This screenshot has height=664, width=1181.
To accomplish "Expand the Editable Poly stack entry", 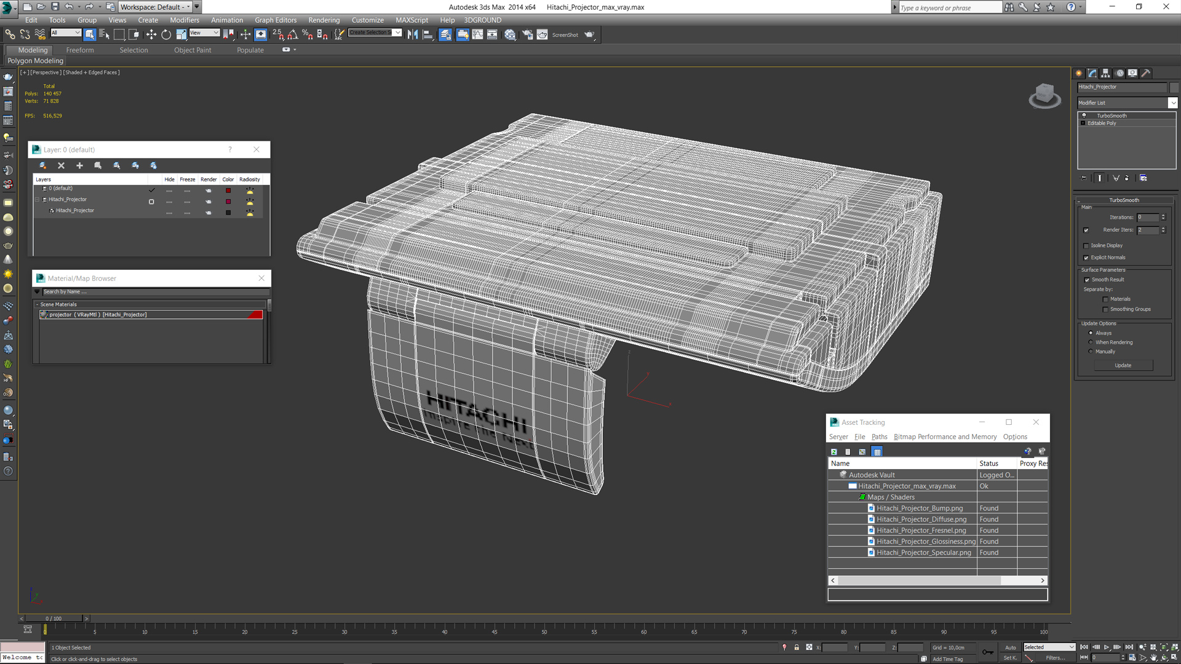I will [1083, 123].
